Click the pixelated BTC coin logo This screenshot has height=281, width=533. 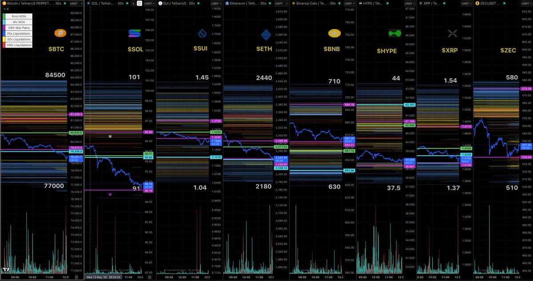pos(60,33)
